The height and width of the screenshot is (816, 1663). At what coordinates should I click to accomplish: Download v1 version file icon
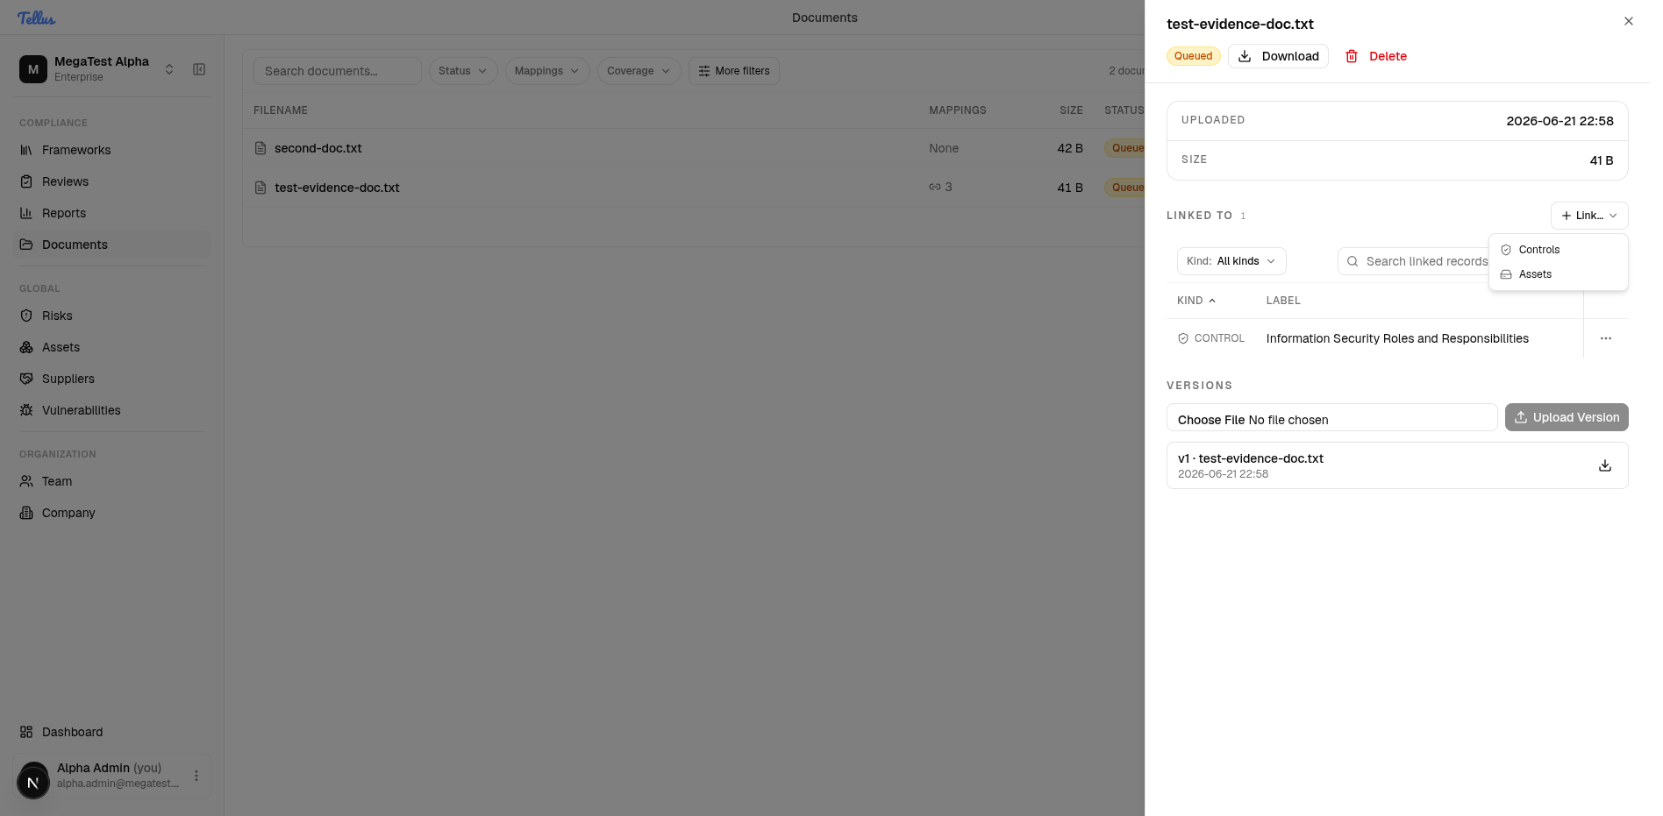coord(1605,465)
